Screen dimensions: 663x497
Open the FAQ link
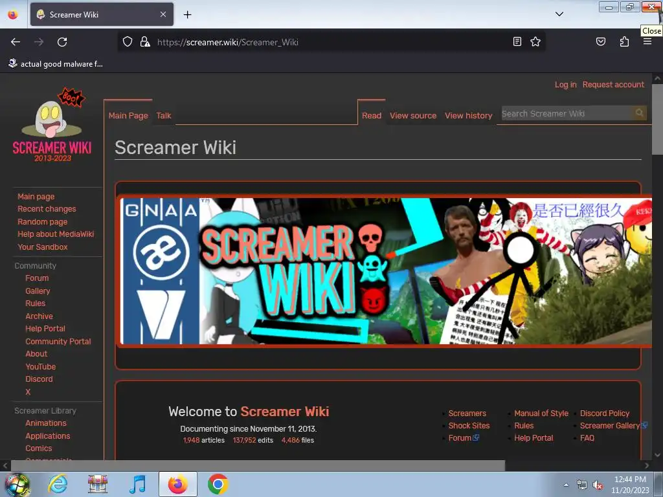click(587, 438)
